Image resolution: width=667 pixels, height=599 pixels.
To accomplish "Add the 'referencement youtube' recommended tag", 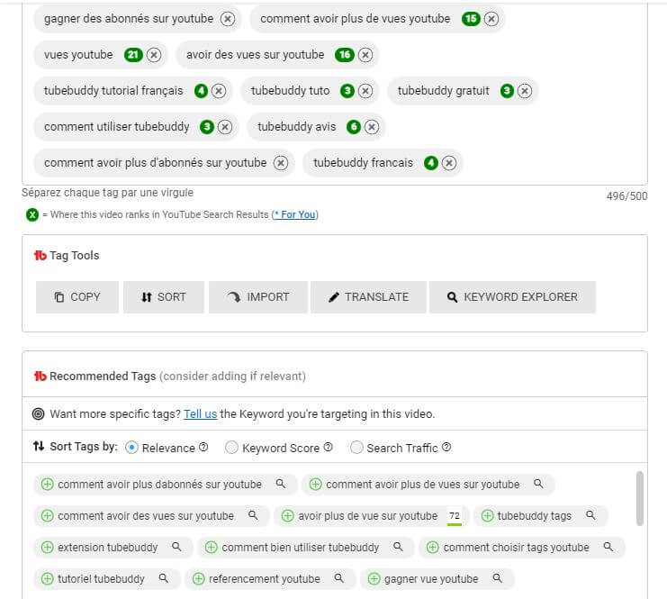I will coord(198,579).
